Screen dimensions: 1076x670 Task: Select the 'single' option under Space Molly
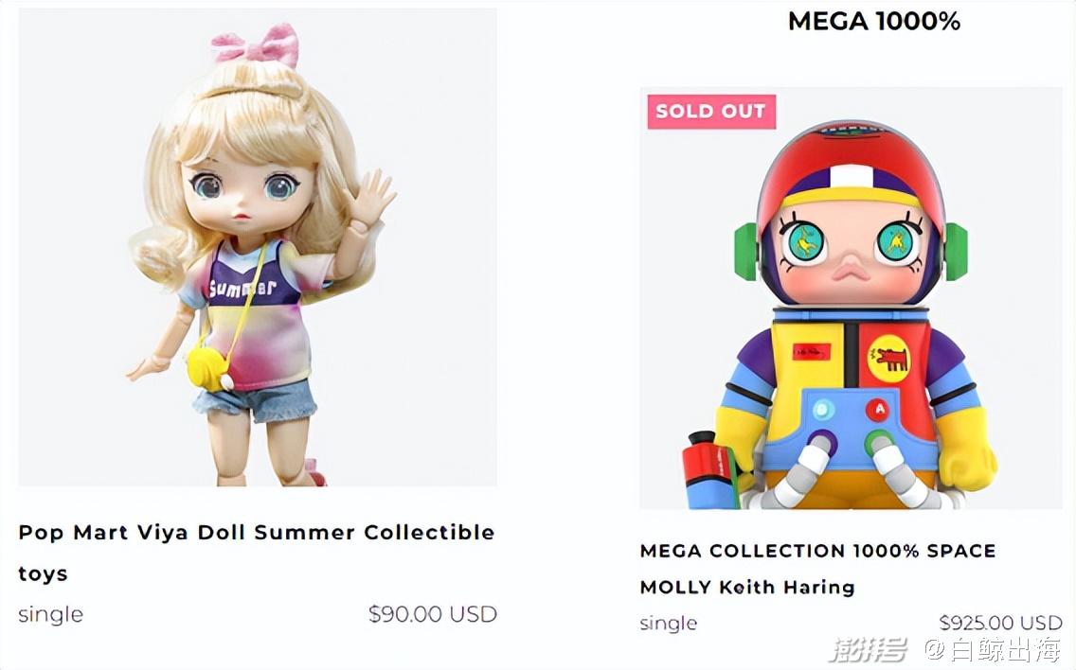pos(669,623)
